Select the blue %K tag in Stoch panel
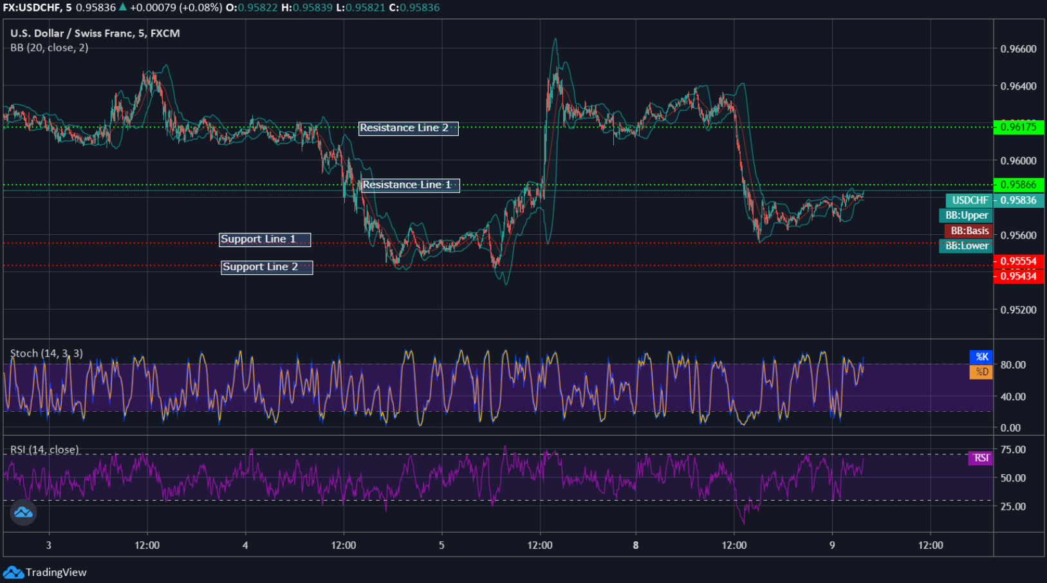This screenshot has width=1047, height=583. coord(982,356)
